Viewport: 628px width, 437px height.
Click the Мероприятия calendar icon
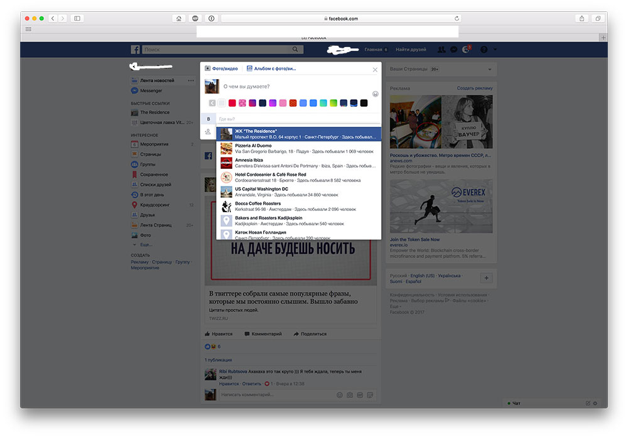click(134, 144)
